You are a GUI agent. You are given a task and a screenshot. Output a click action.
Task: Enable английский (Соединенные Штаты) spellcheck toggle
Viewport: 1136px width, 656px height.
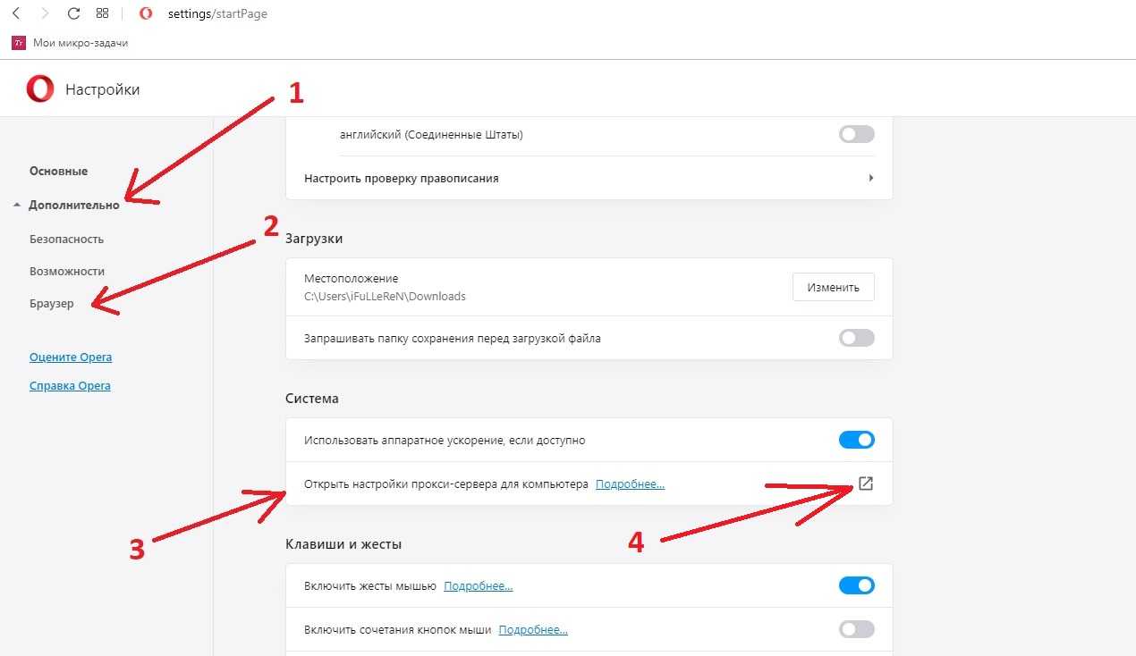(x=856, y=135)
